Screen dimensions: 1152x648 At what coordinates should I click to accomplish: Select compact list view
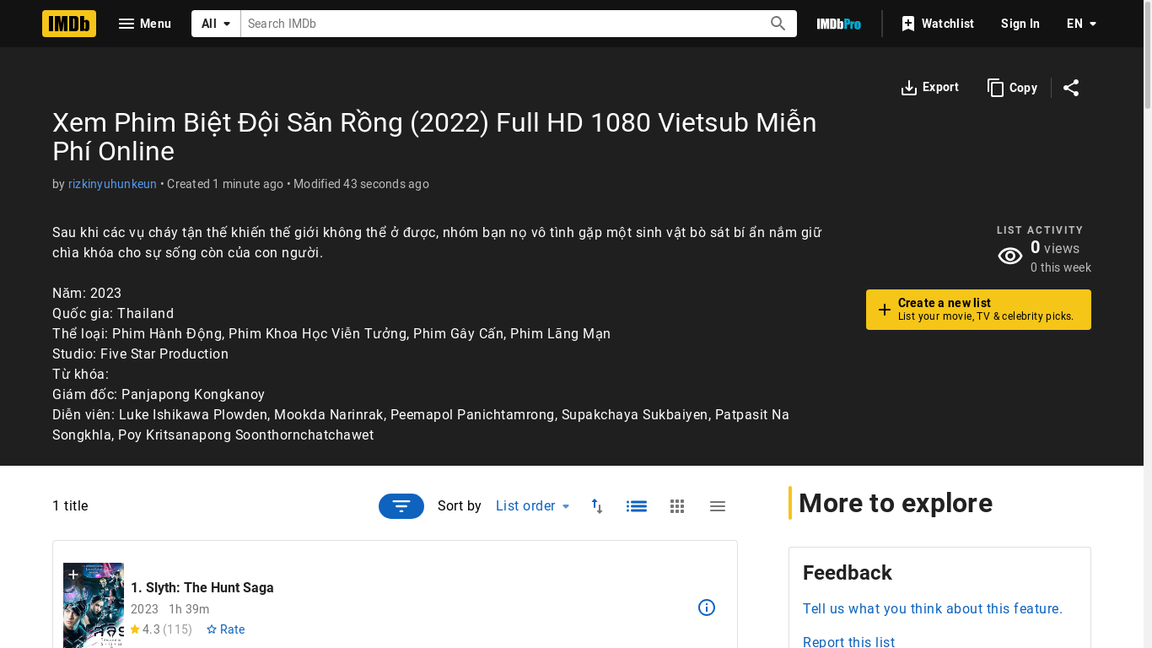[718, 506]
